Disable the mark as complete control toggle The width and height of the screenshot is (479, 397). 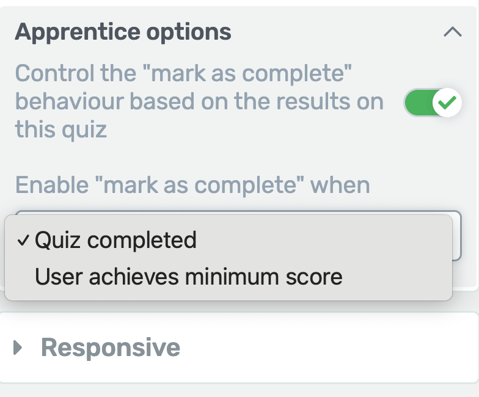tap(433, 103)
